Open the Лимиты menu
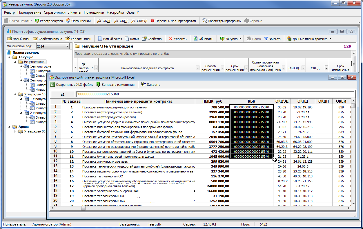 (75, 12)
